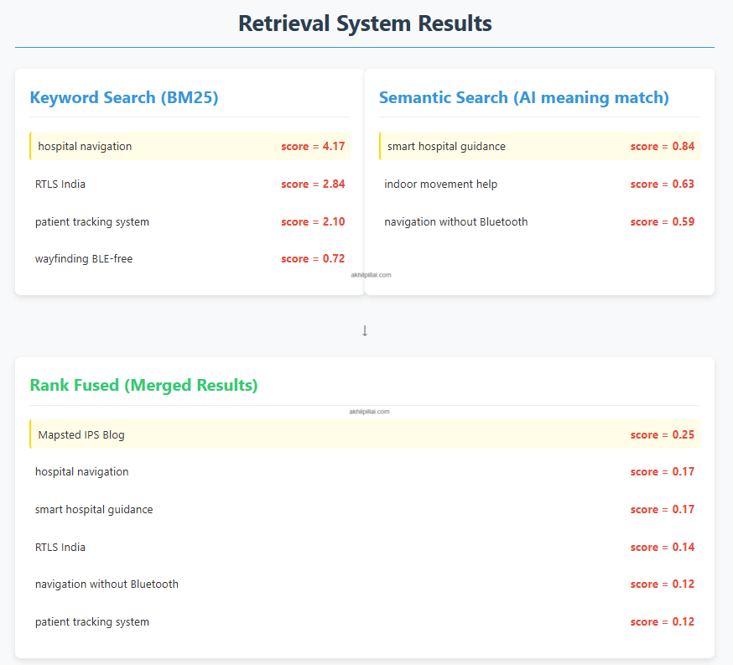Image resolution: width=733 pixels, height=665 pixels.
Task: Open patient tracking system in merged results
Action: tap(365, 622)
